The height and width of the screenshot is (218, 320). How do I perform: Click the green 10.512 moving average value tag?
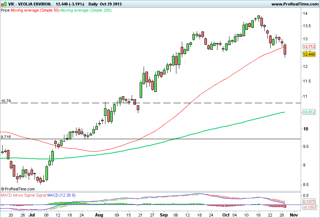[309, 112]
